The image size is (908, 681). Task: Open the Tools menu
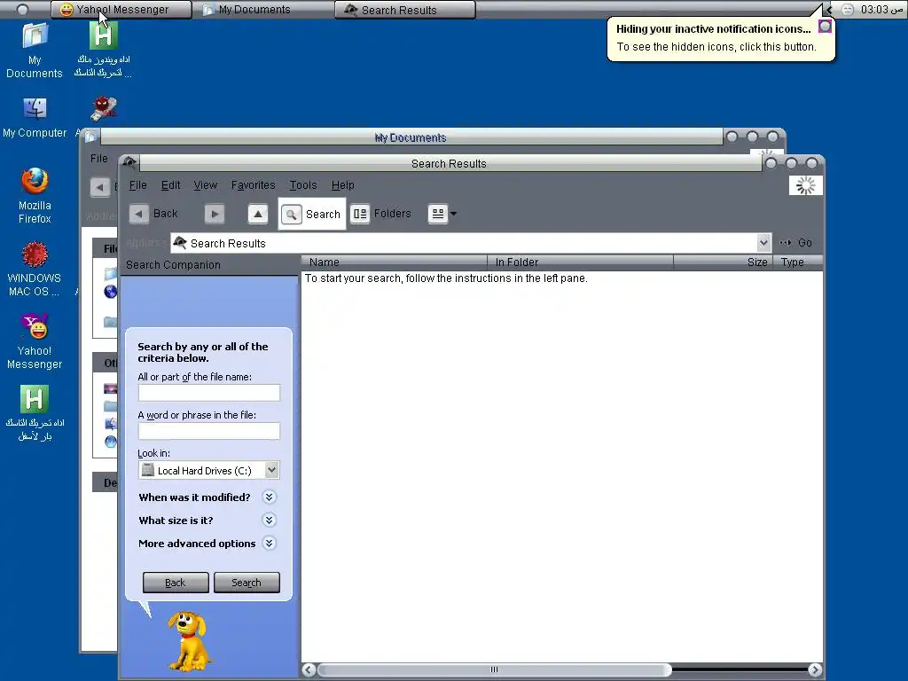[x=303, y=185]
